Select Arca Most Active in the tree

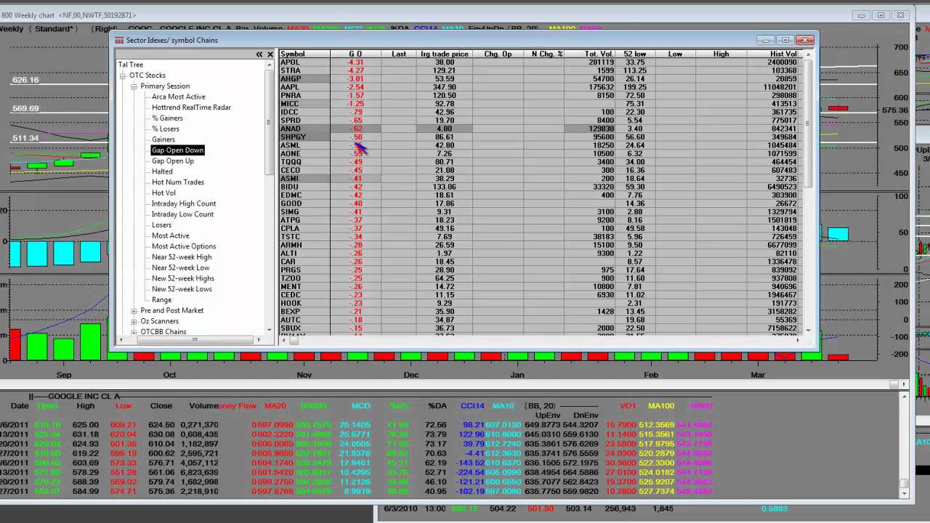pyautogui.click(x=179, y=97)
